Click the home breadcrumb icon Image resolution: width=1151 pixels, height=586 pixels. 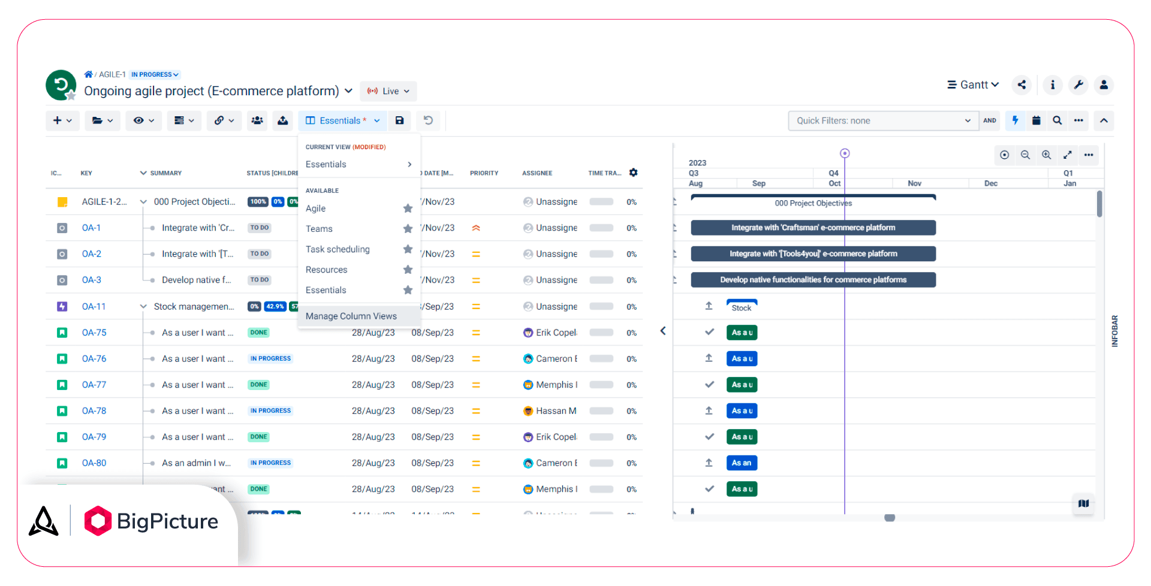pyautogui.click(x=88, y=74)
